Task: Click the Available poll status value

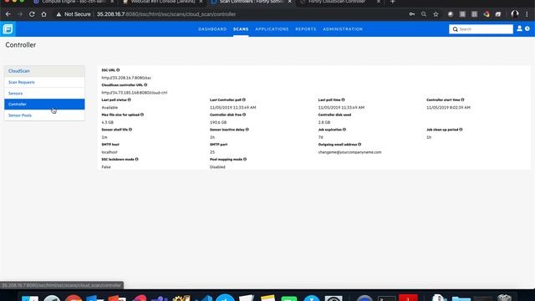Action: pos(110,108)
